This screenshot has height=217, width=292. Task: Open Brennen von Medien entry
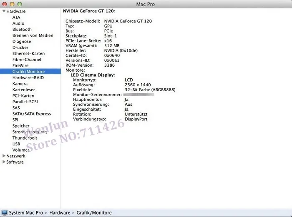coord(33,35)
